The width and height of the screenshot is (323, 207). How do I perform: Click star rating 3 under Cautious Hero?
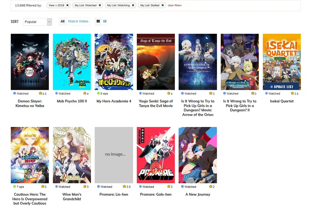44,186
